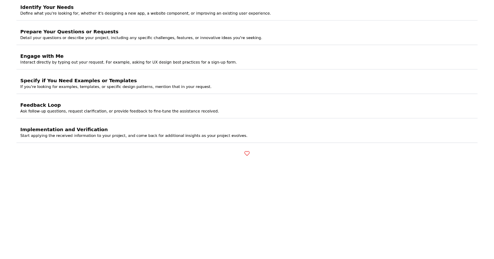
Task: Click the sign-up form example text
Action: point(128,62)
